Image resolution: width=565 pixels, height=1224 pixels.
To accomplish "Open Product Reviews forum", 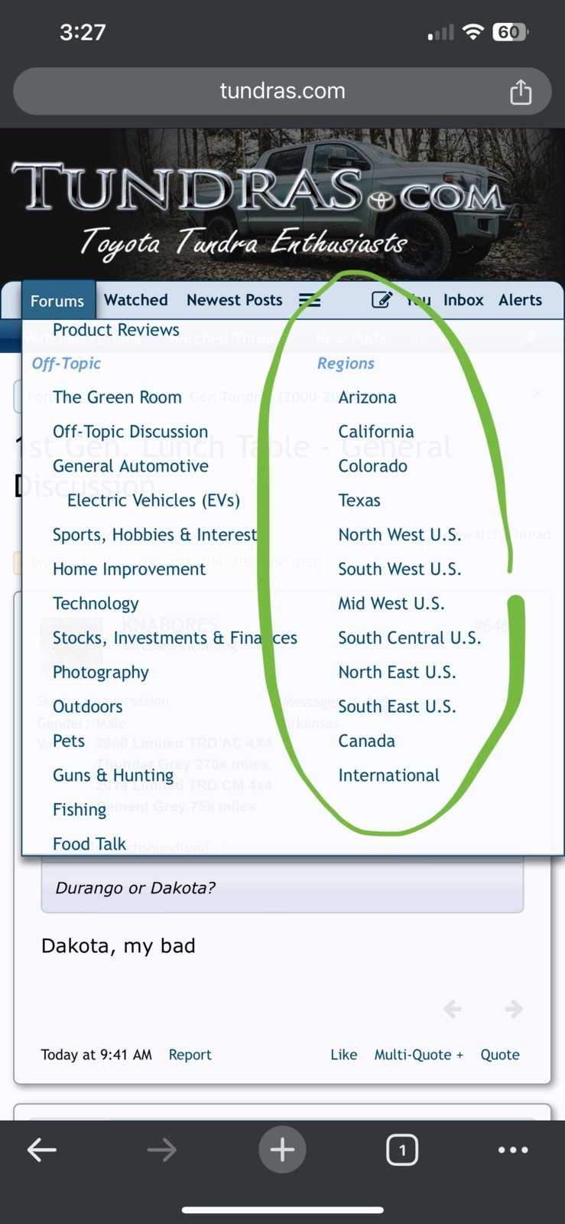I will (x=116, y=330).
